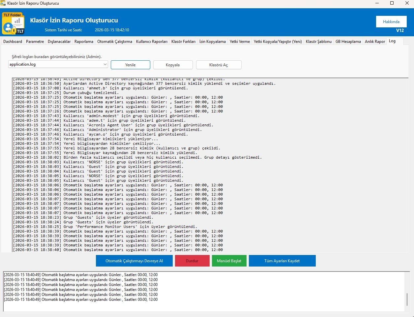Screen dimensions: 414x317
Task: Go to the Dışlanacaklar tab
Action: point(59,42)
